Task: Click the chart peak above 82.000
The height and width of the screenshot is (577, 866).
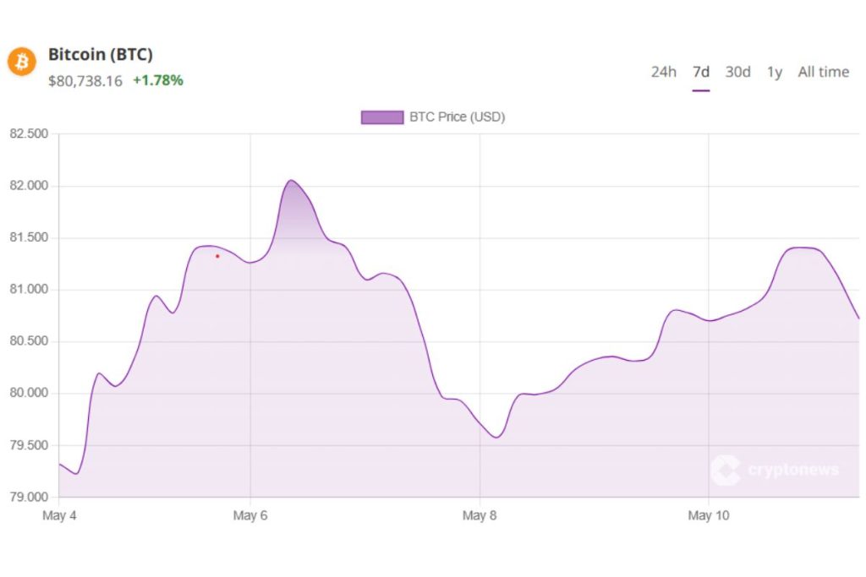Action: point(291,181)
